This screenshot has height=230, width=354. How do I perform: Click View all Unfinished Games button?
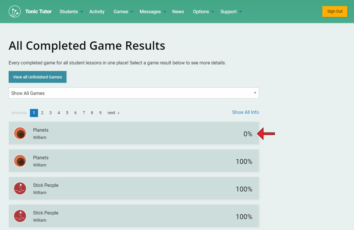[x=37, y=77]
